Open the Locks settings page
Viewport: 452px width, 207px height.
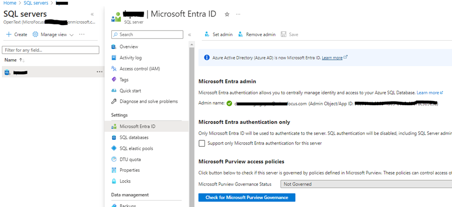[125, 181]
